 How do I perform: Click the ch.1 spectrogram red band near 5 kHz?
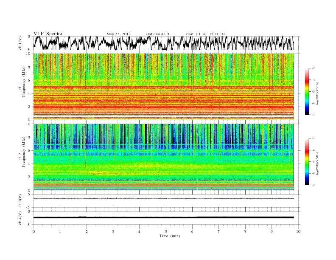[163, 88]
